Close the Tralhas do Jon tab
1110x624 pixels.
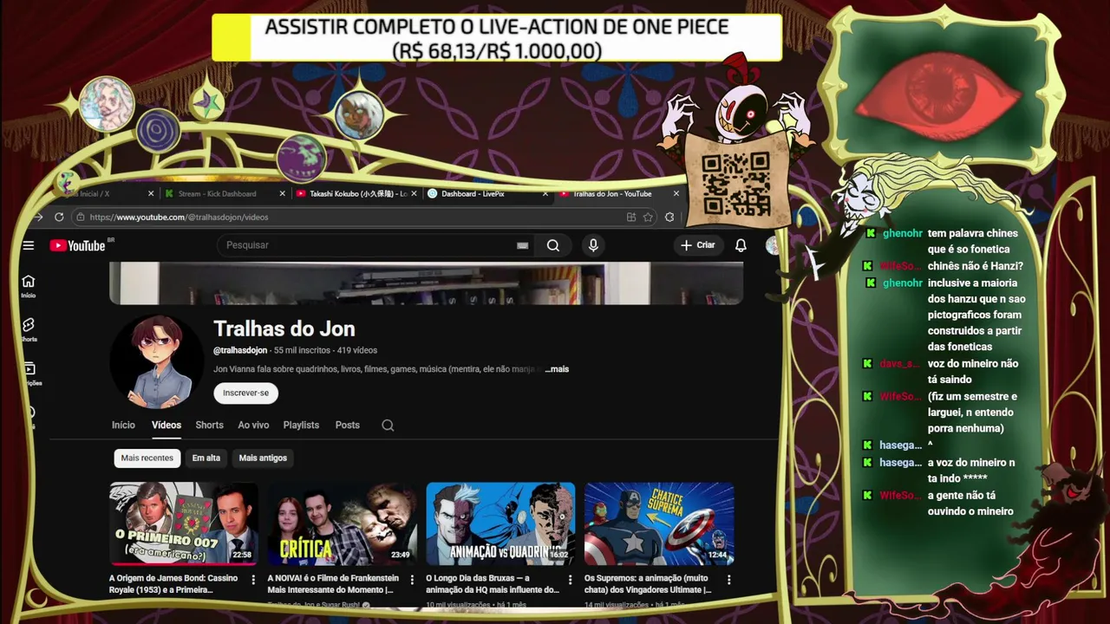point(676,193)
